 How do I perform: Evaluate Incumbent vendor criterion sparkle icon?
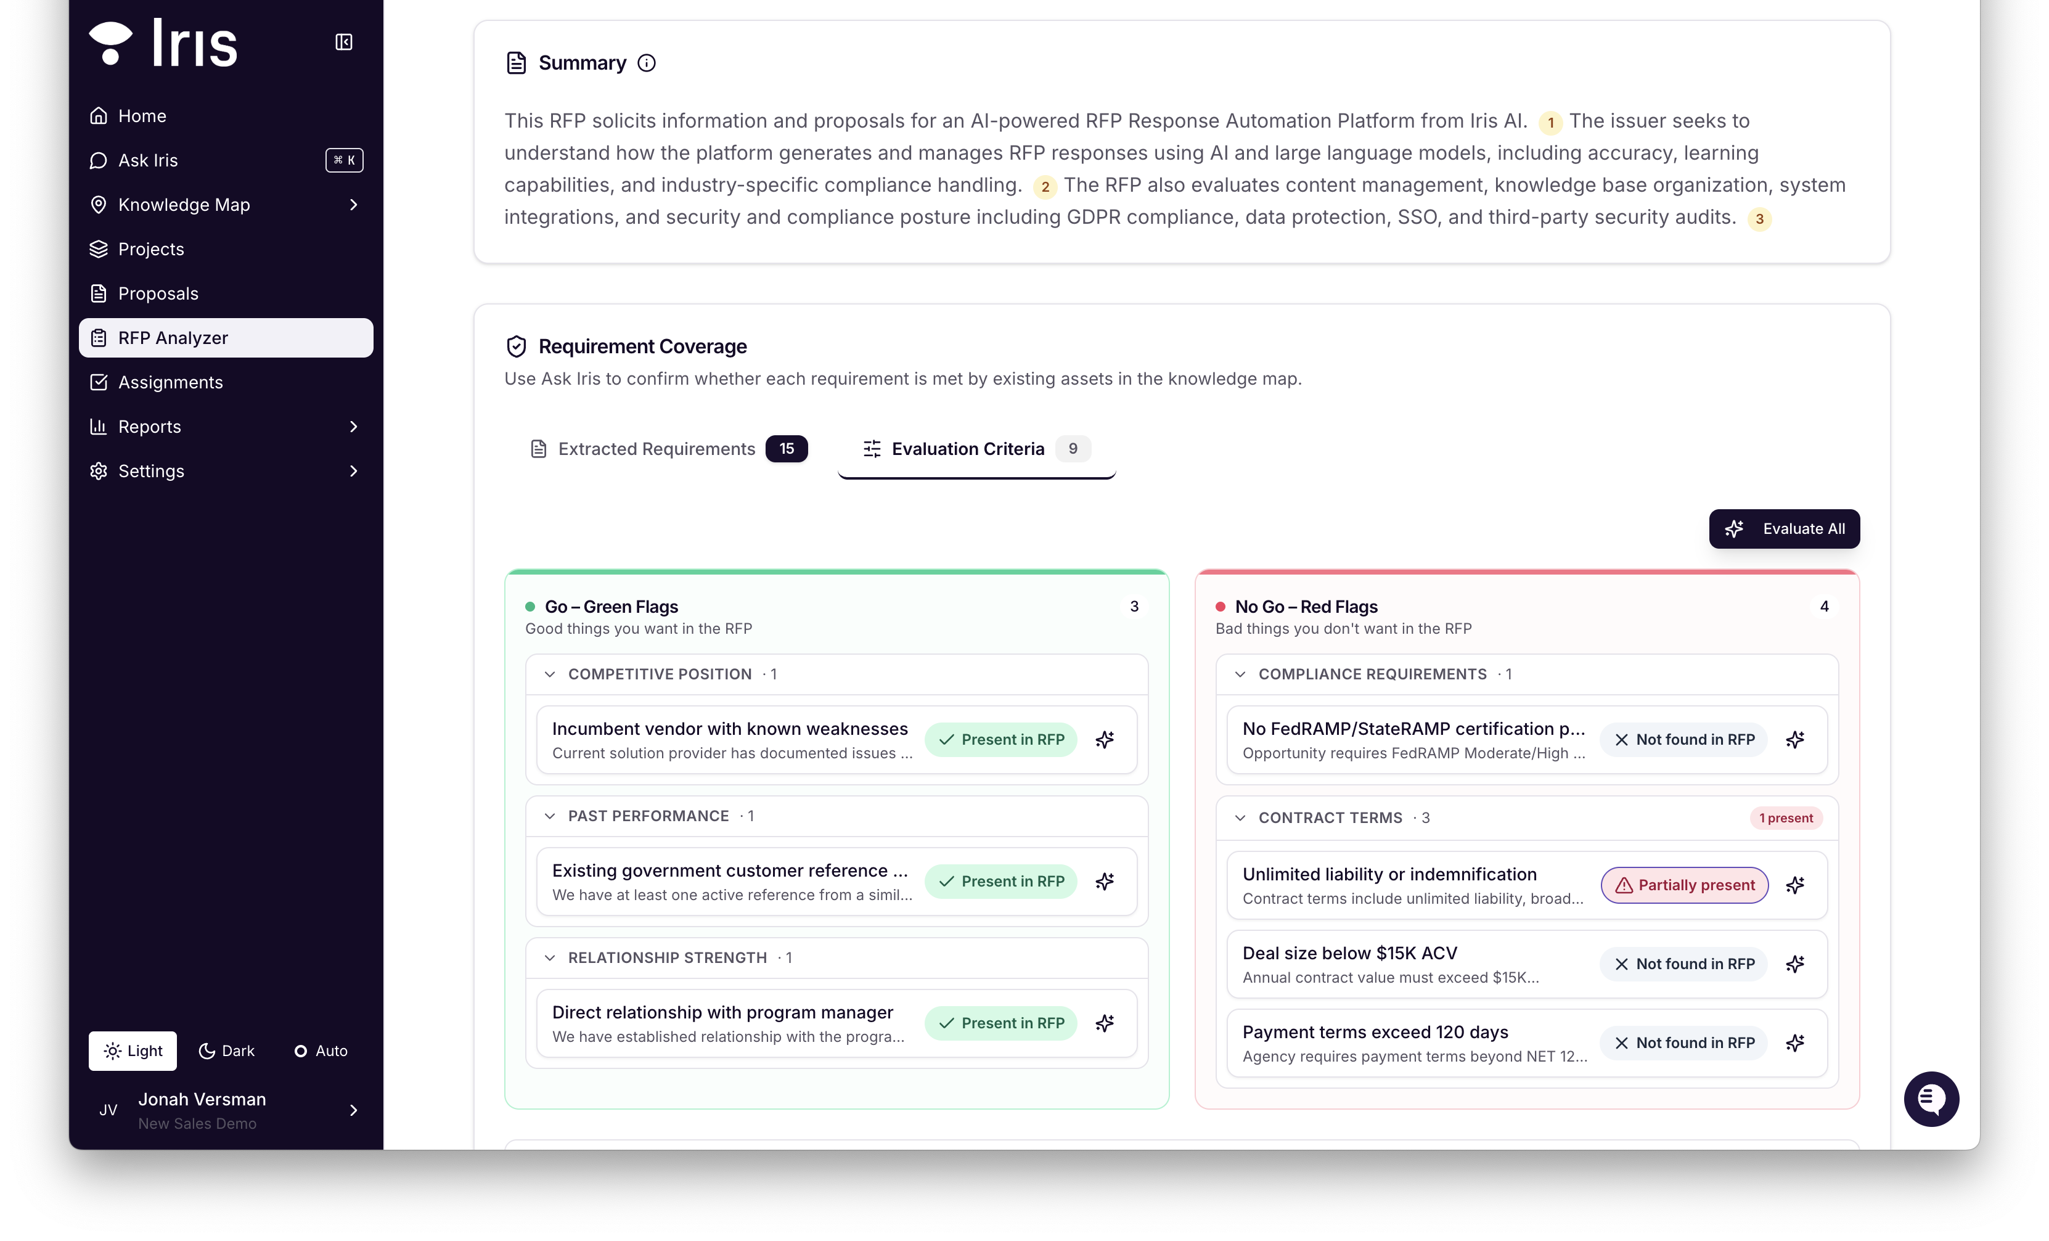click(1105, 739)
